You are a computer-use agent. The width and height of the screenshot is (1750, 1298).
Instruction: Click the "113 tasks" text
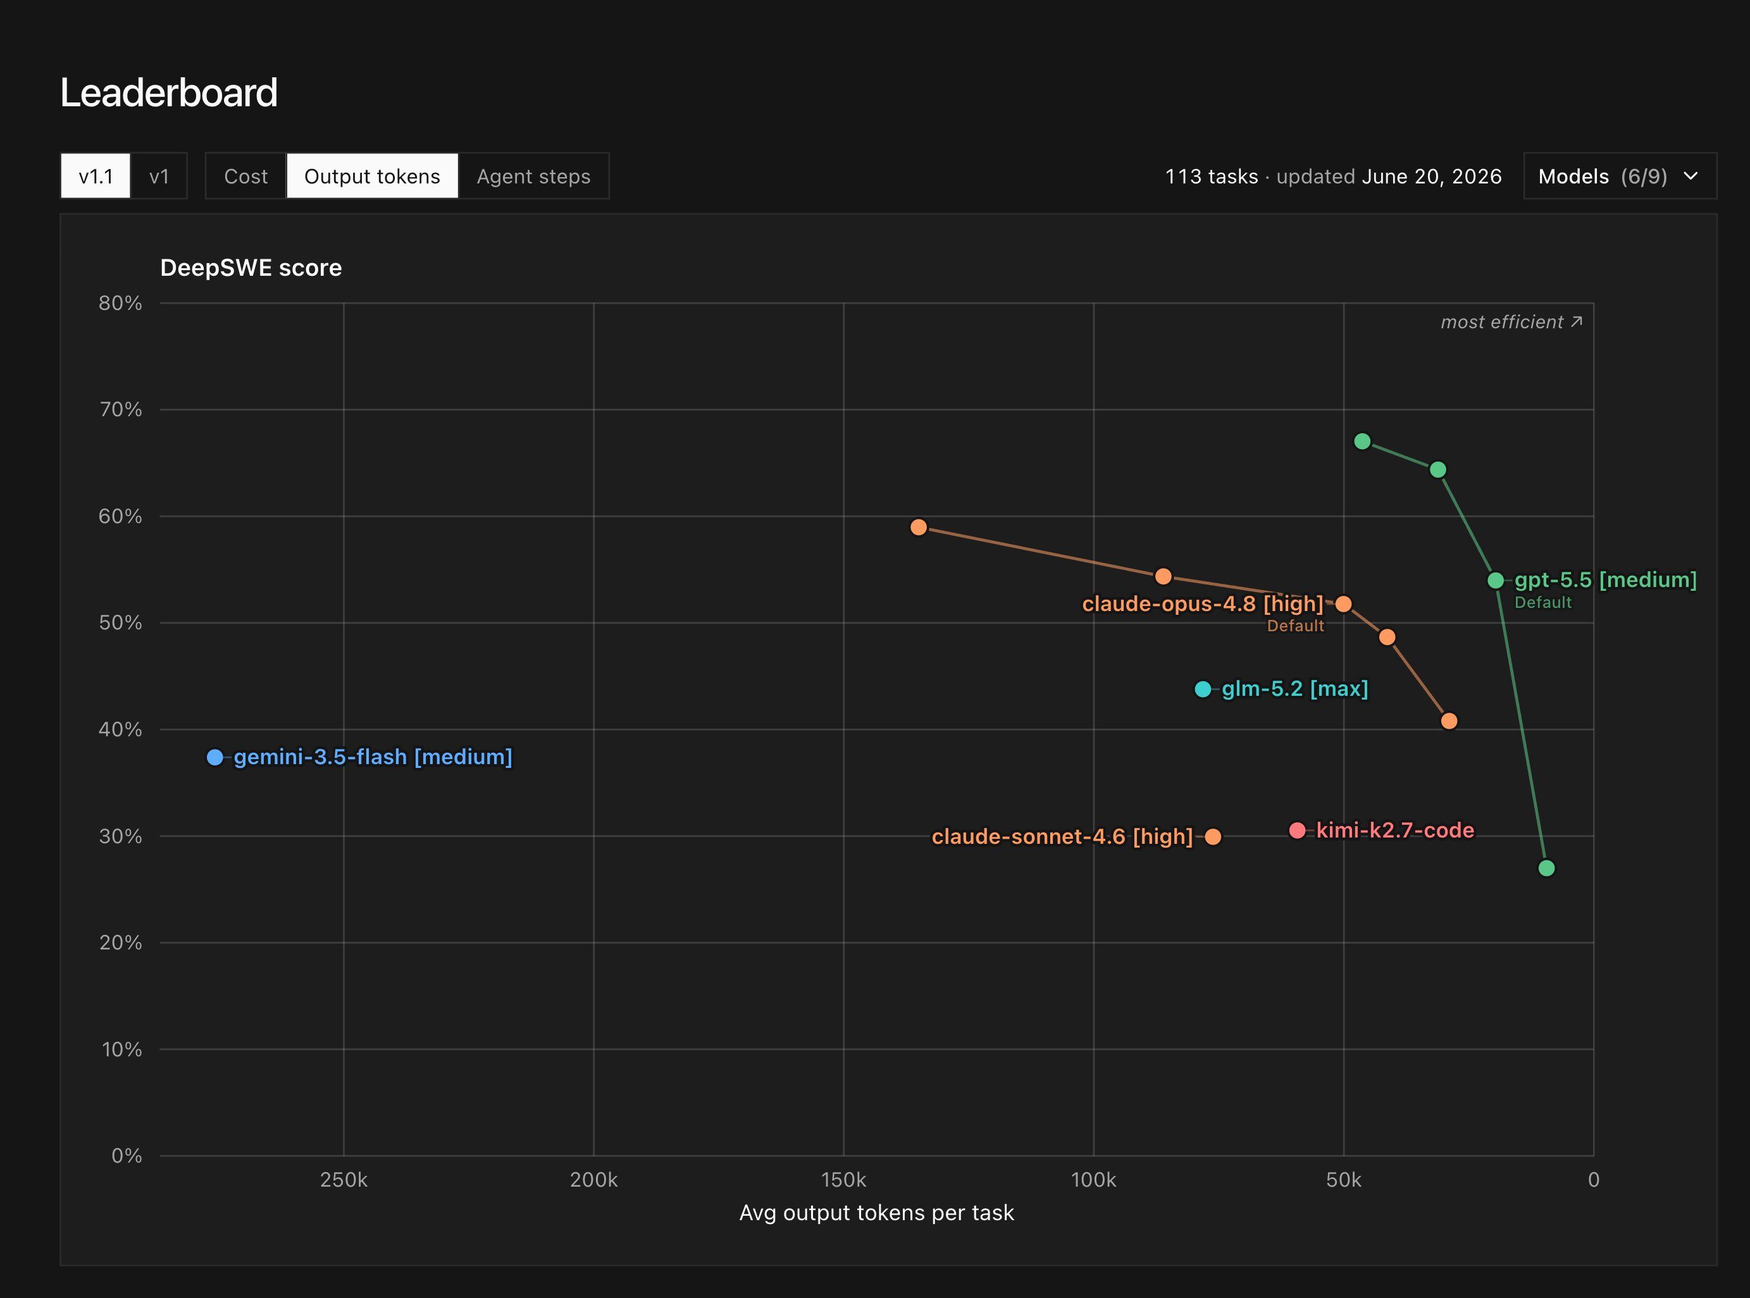pyautogui.click(x=1212, y=176)
